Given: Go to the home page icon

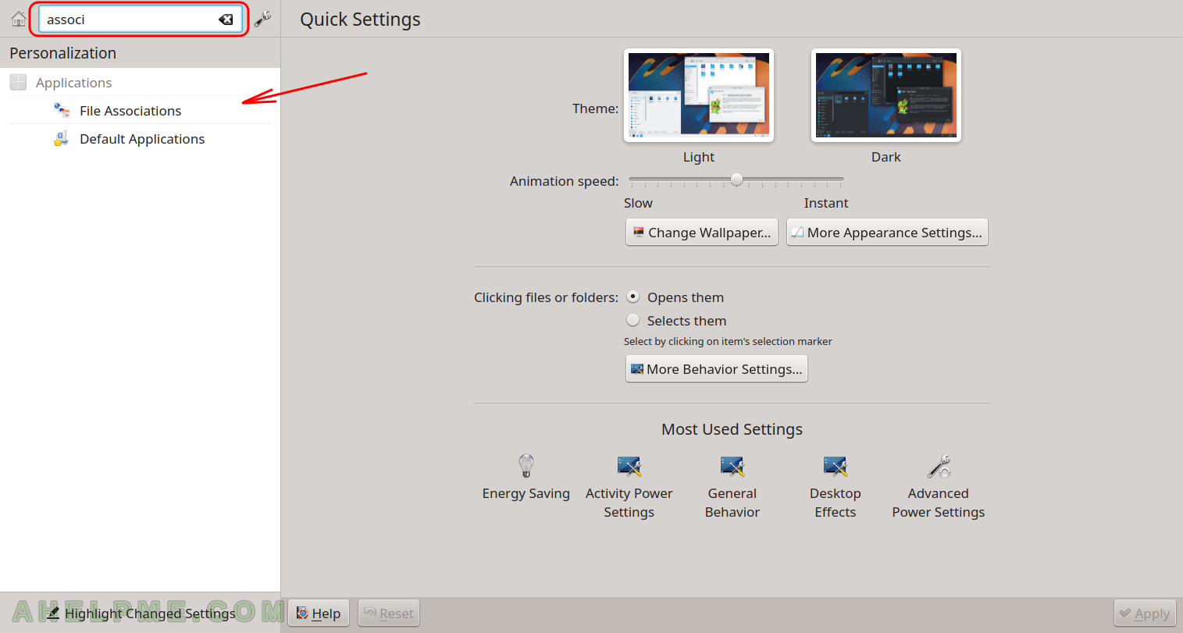Looking at the screenshot, I should [19, 19].
